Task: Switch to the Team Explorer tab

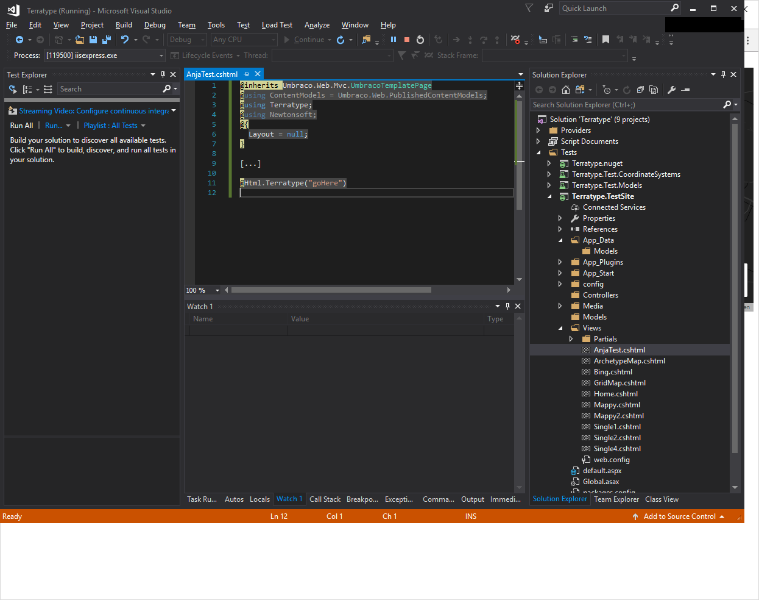Action: point(616,499)
